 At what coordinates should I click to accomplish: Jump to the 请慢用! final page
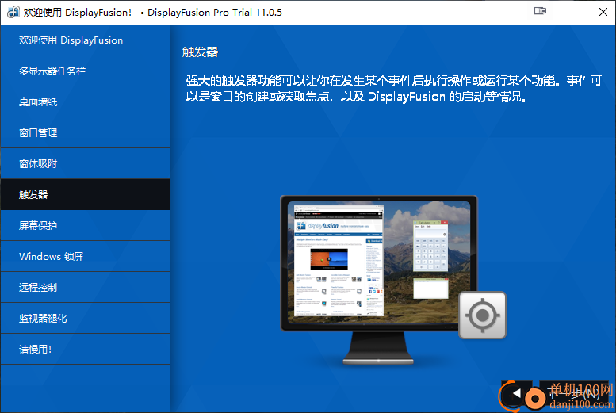point(86,350)
